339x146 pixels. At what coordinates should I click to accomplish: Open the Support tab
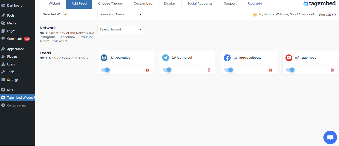(230, 4)
